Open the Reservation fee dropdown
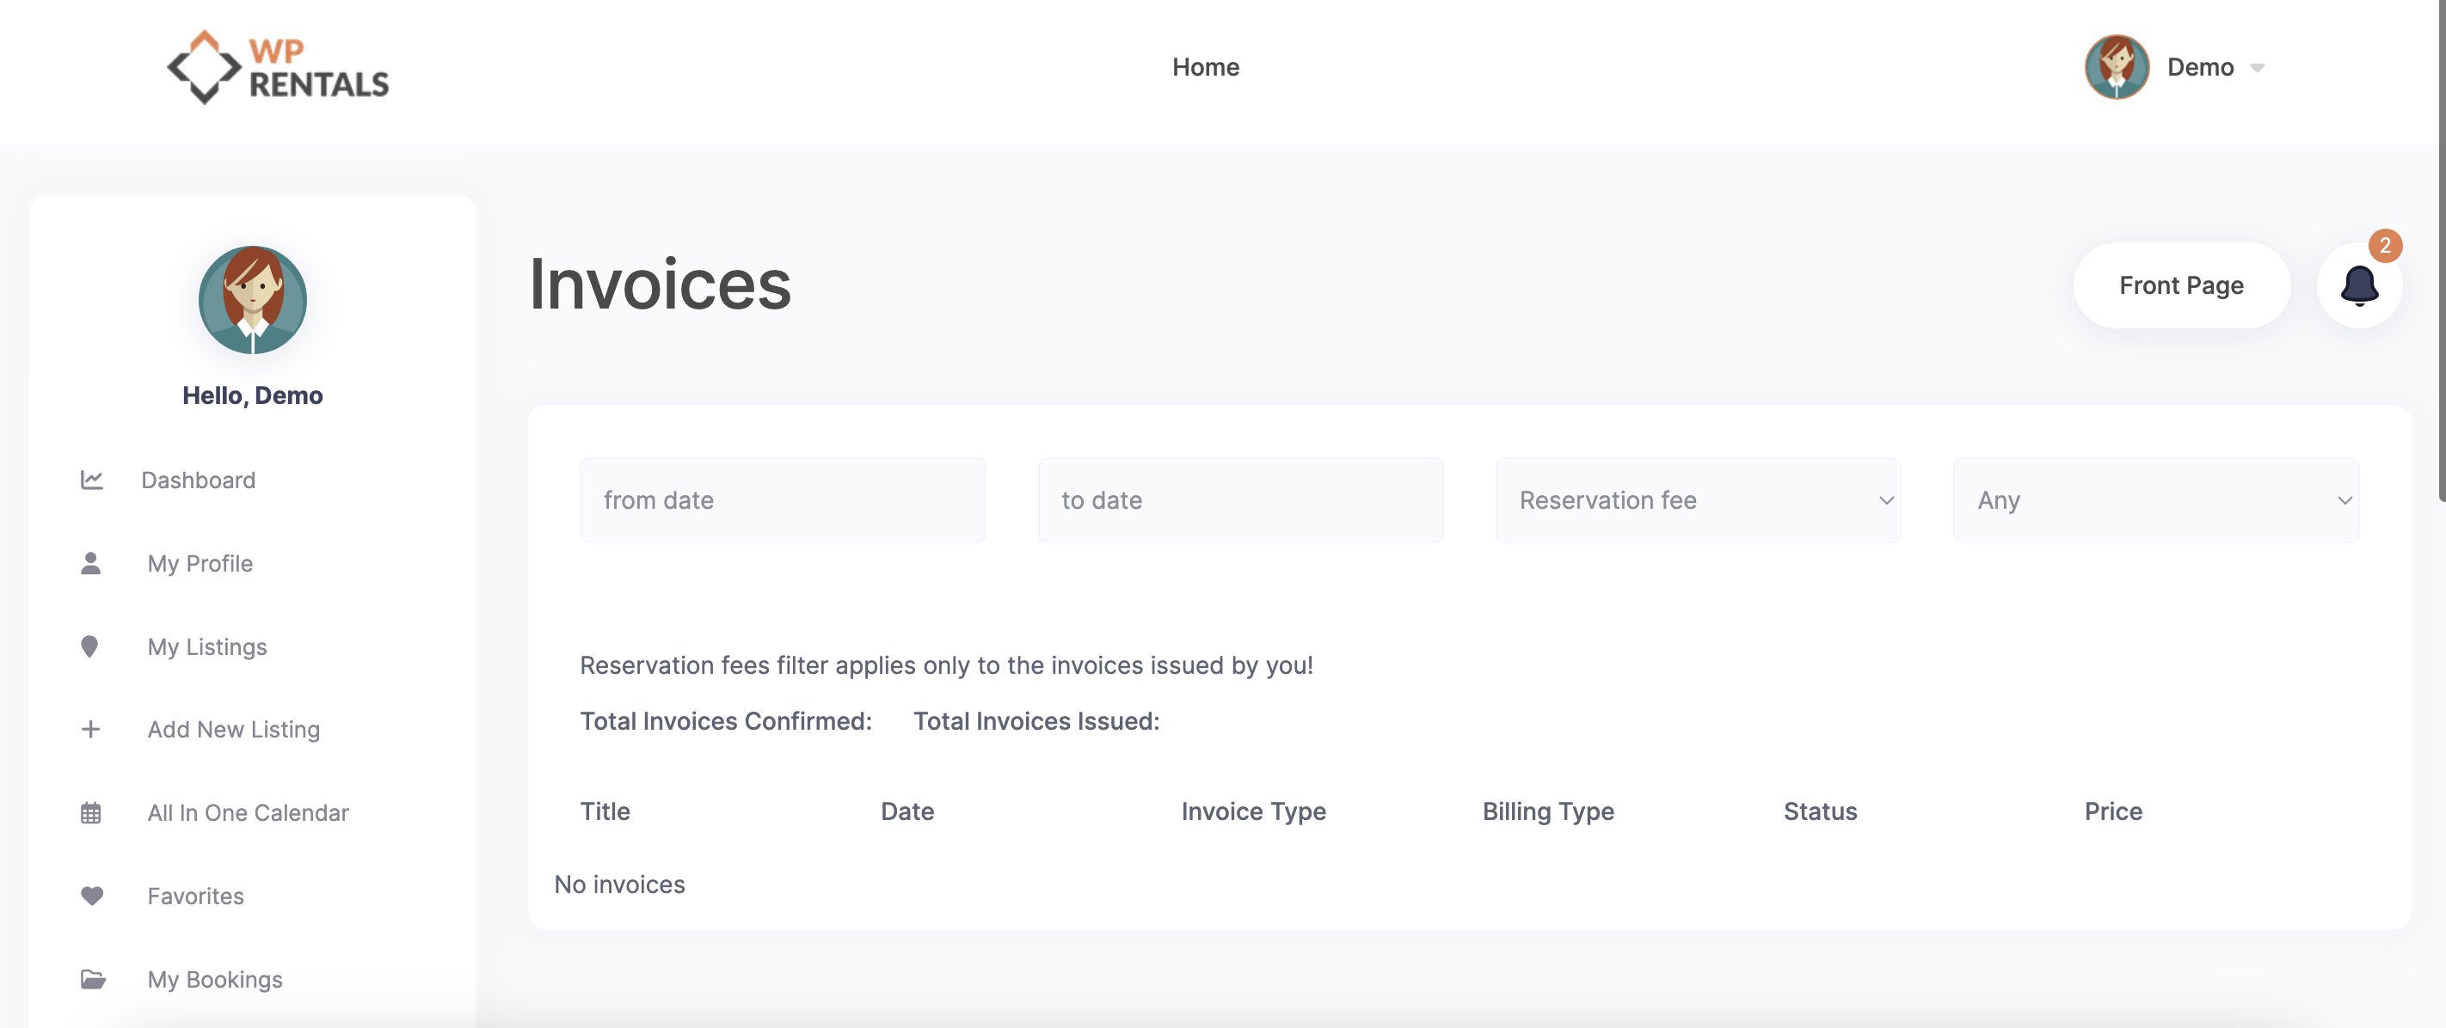This screenshot has height=1028, width=2446. [1698, 500]
